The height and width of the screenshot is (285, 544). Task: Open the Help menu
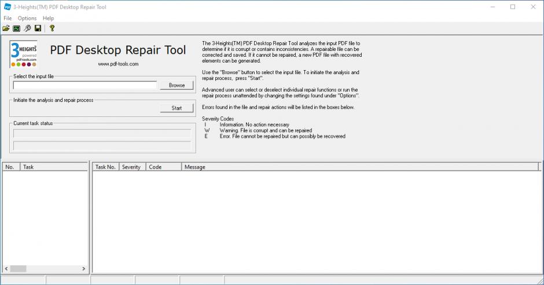coord(48,18)
